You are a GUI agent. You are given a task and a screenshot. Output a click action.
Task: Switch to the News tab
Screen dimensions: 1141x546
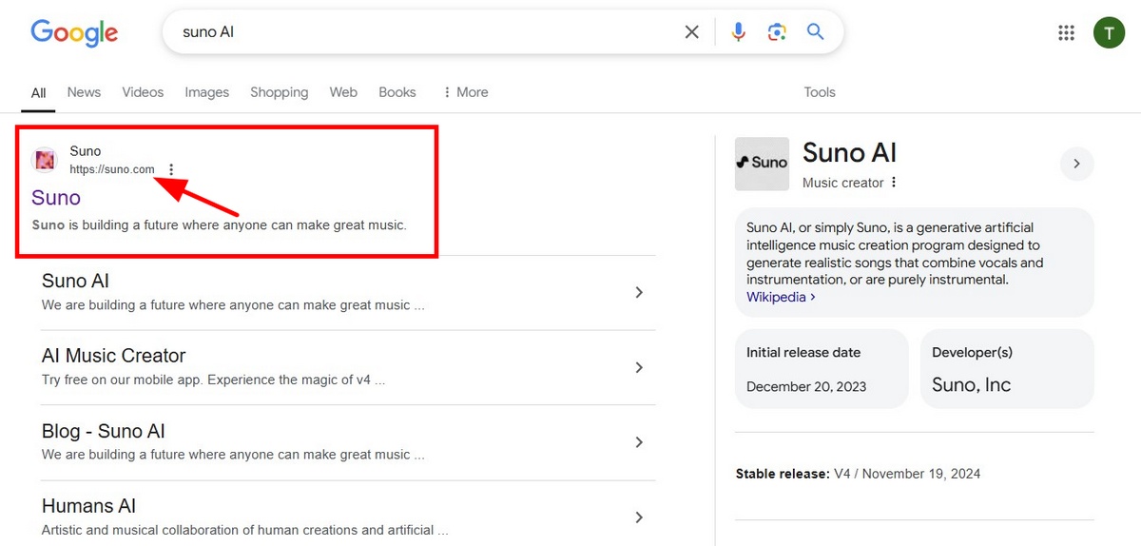[x=84, y=92]
